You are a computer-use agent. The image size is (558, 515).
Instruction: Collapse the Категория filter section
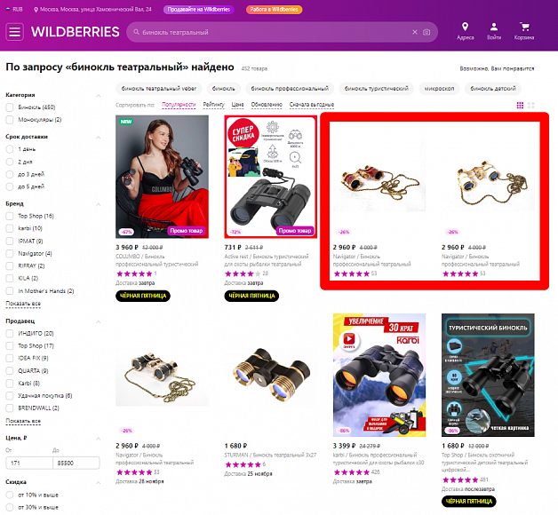pos(99,95)
